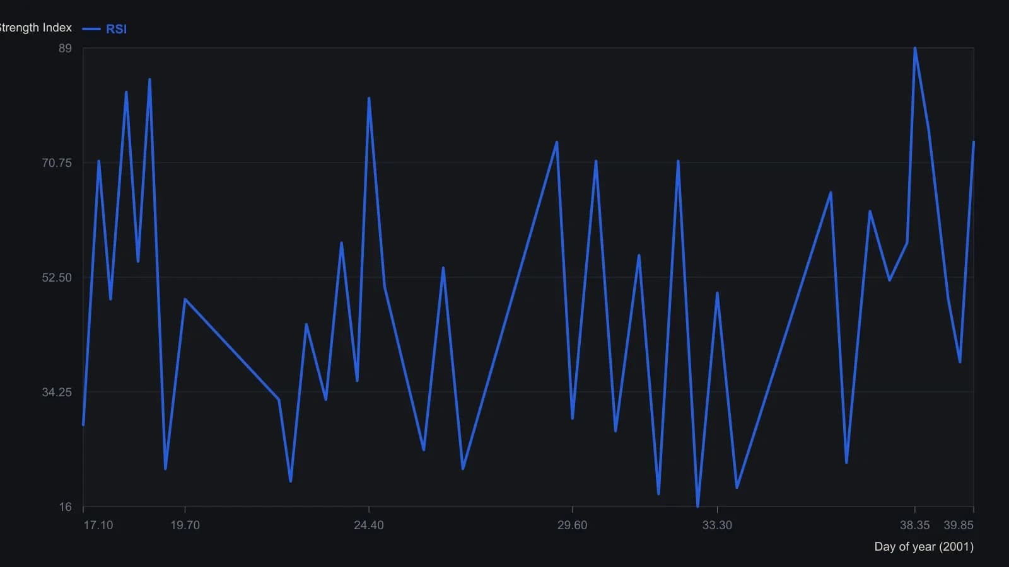The width and height of the screenshot is (1009, 567).
Task: Click the RSI peak at value 89
Action: pos(915,49)
